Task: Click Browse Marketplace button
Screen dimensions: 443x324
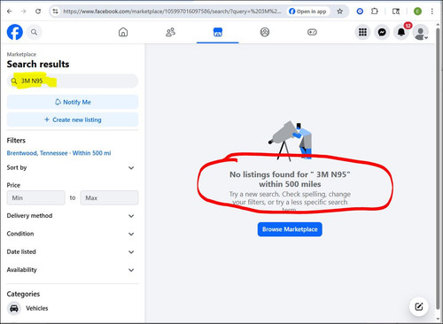Action: click(x=290, y=229)
